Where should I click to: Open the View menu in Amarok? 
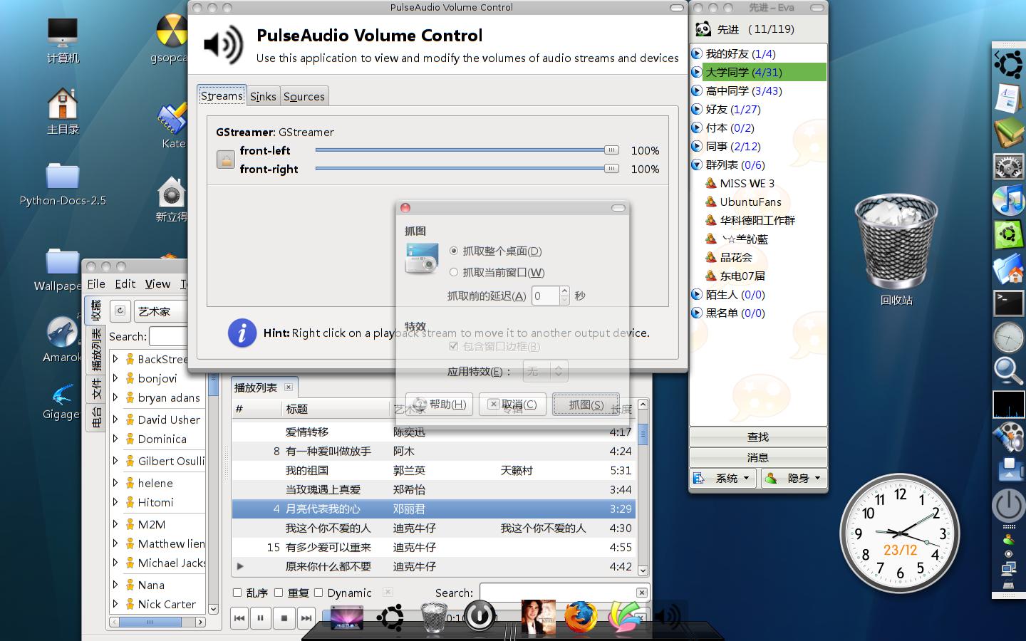point(157,284)
